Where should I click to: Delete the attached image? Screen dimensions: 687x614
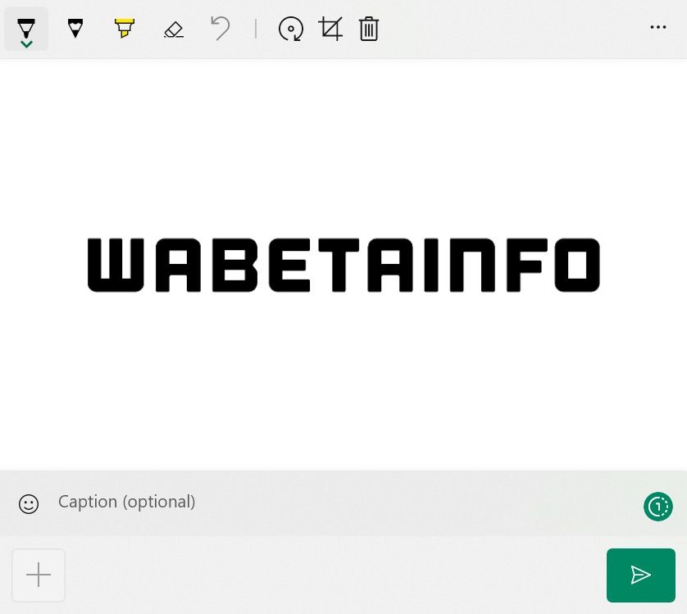[x=369, y=29]
